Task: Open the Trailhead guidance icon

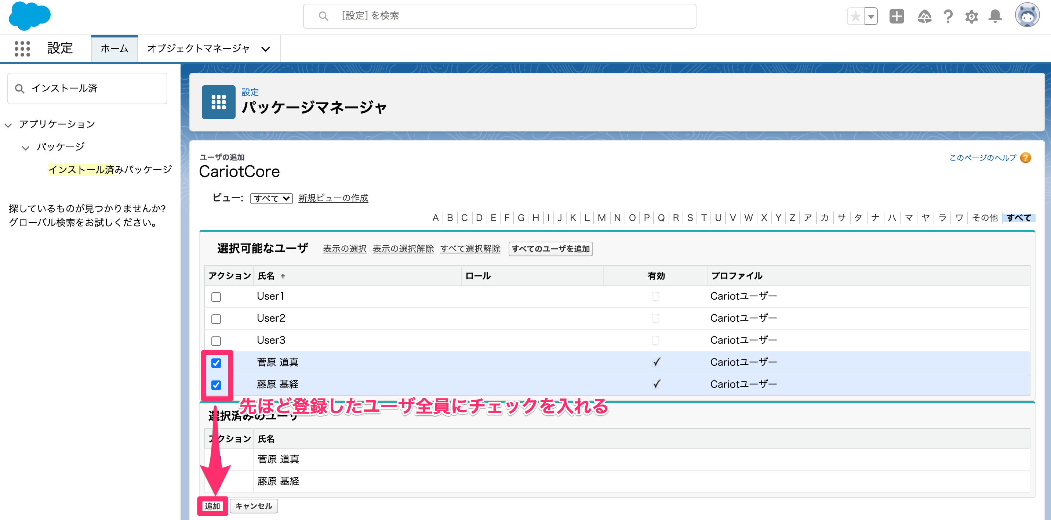Action: pos(924,17)
